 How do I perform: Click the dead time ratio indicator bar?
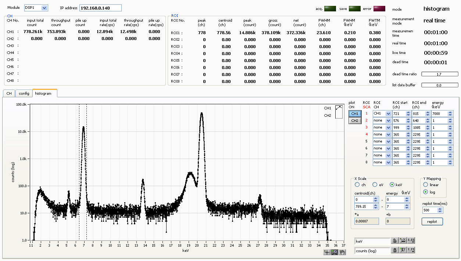pyautogui.click(x=439, y=73)
